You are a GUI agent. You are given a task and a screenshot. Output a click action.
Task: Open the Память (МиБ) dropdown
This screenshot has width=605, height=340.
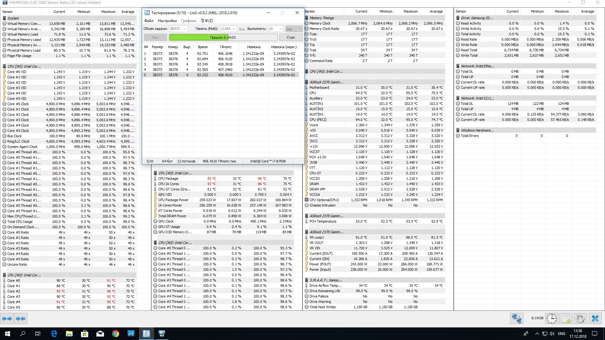[234, 29]
